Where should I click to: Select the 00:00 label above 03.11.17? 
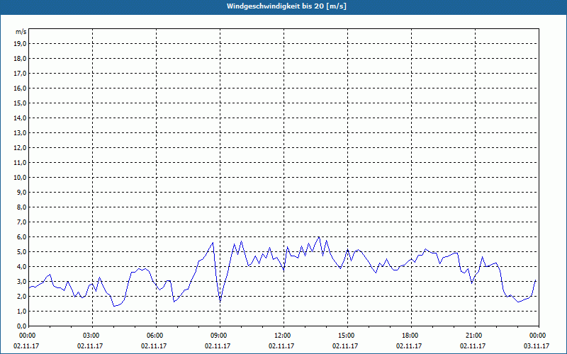click(x=538, y=336)
